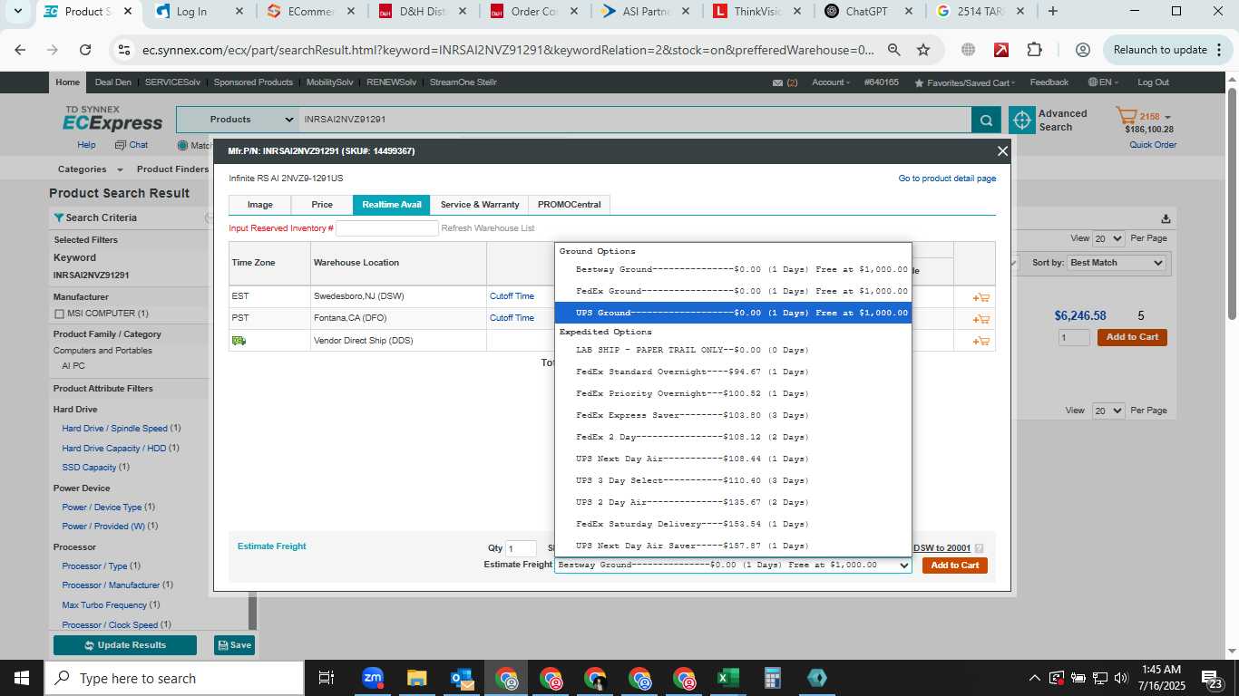This screenshot has width=1239, height=696.
Task: Click the download export icon above results
Action: click(x=1166, y=218)
